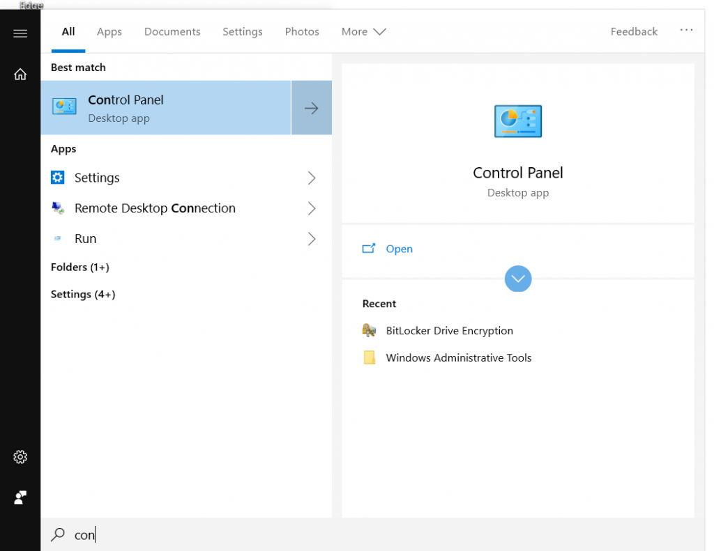Screen dimensions: 714x551
Task: Open recent BitLocker Drive Encryption entry
Action: [450, 331]
